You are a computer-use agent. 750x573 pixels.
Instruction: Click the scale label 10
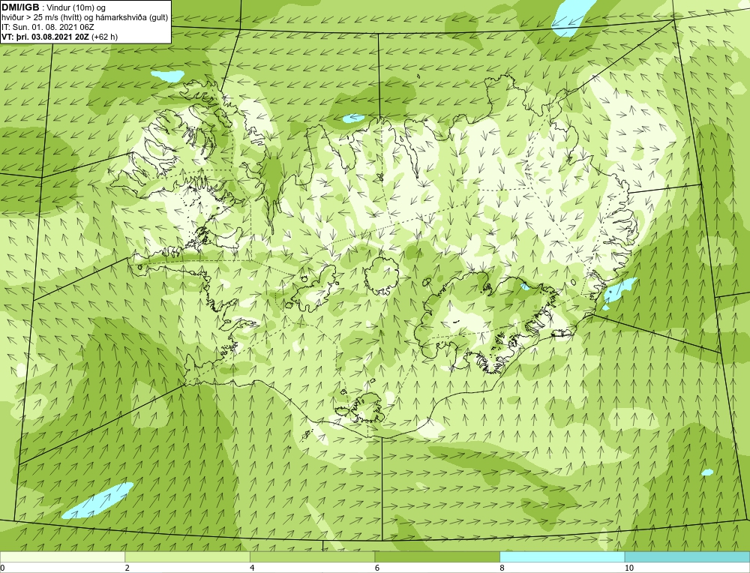(x=629, y=568)
